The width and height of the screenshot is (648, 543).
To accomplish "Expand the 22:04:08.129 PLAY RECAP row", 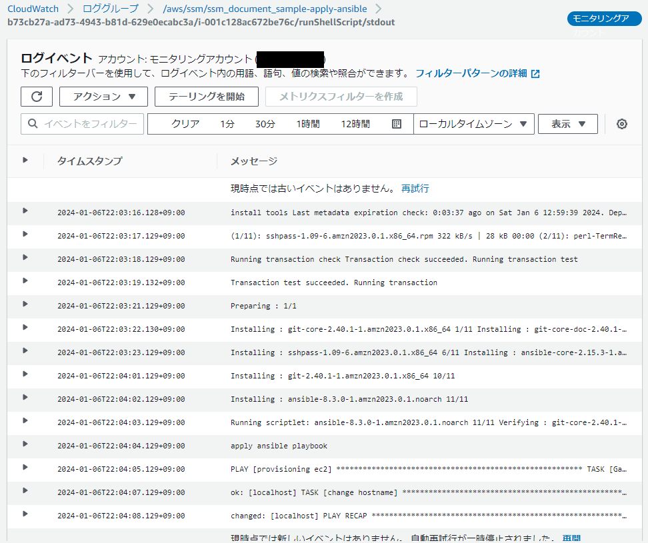I will [25, 514].
